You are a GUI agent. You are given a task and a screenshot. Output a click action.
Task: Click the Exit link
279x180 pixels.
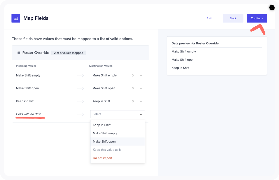209,18
